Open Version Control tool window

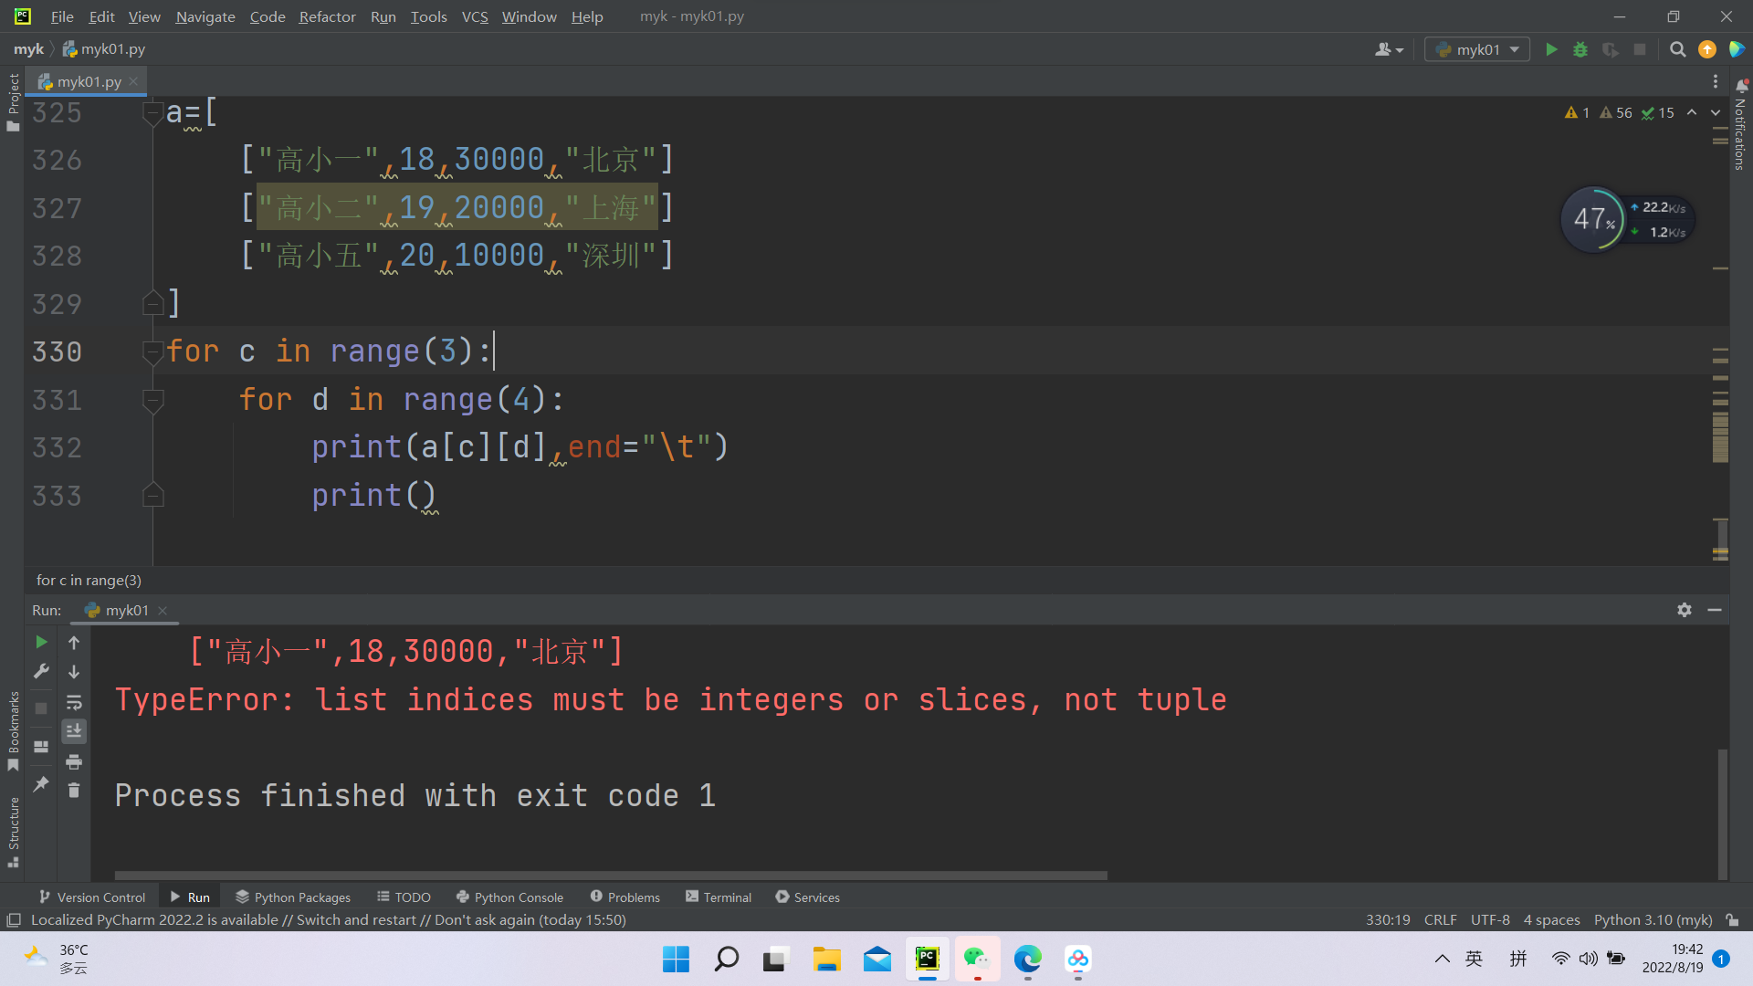click(x=92, y=897)
